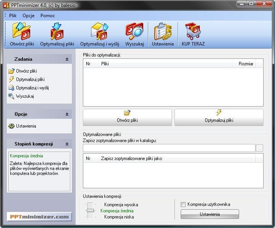275x228 pixels.
Task: Select Otwórz pliki in the Zadania panel
Action: 23,71
